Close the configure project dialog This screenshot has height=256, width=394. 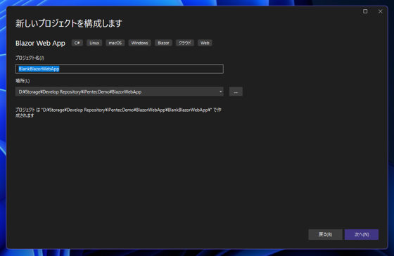[380, 11]
